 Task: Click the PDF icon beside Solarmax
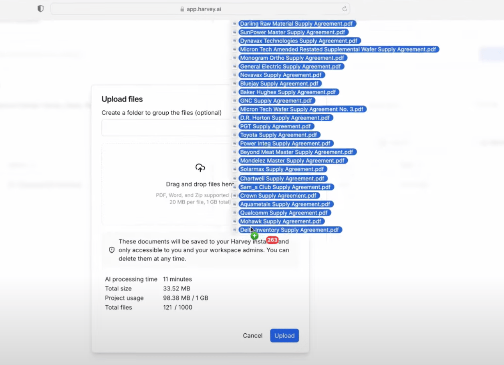[235, 169]
